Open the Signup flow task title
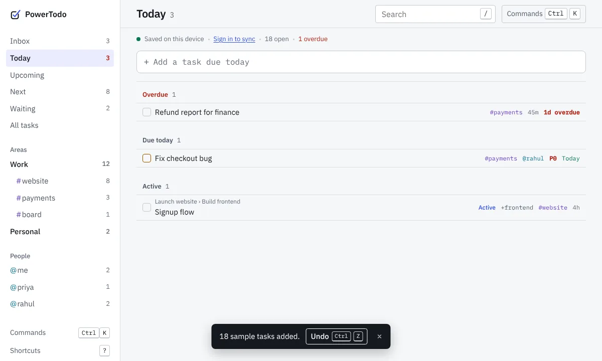This screenshot has width=602, height=361. point(175,212)
